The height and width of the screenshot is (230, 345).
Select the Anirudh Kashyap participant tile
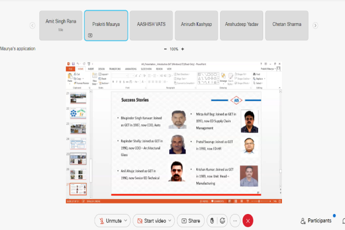tap(196, 25)
